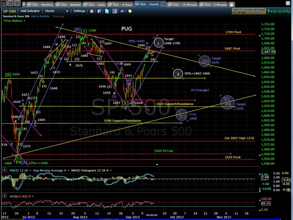Click the 1709 Pivot label

[233, 32]
